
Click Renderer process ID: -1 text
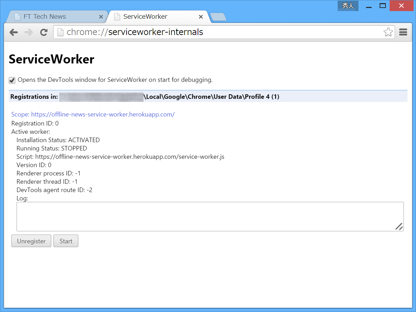(49, 173)
